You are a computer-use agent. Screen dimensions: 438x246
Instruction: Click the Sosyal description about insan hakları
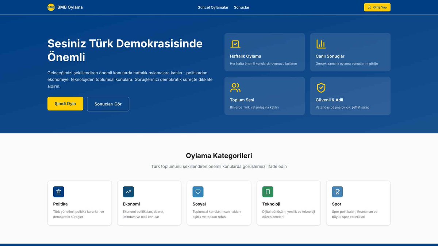217,214
